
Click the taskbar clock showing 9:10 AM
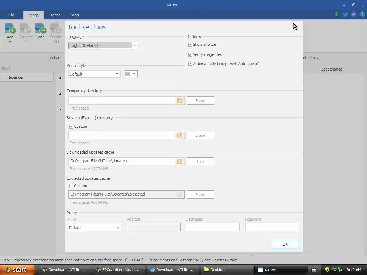[x=354, y=270]
